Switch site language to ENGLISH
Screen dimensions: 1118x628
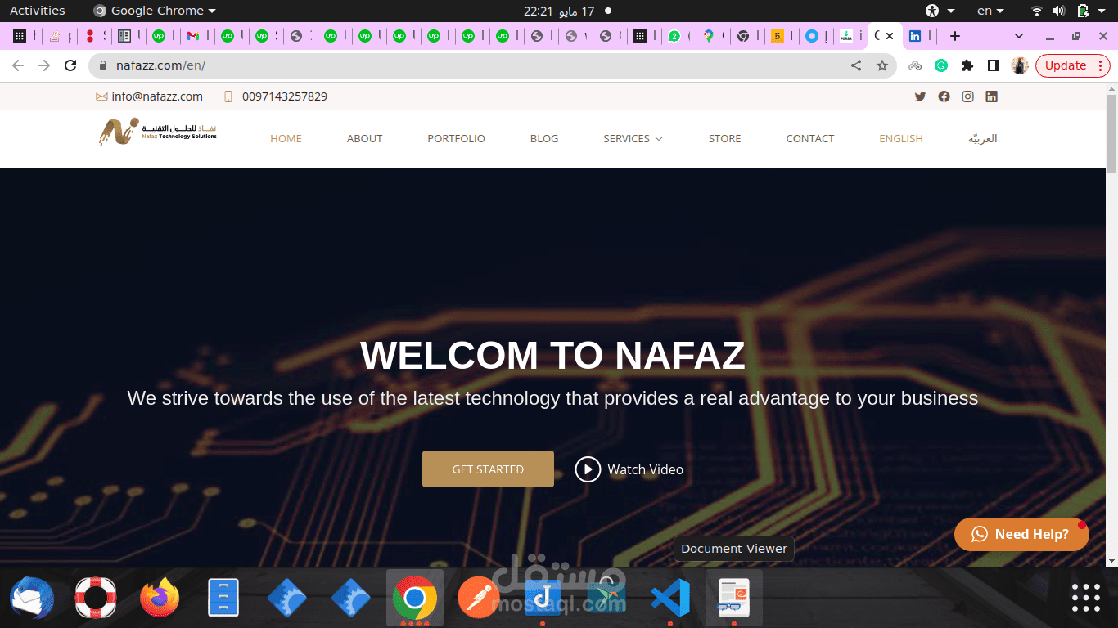click(x=901, y=139)
